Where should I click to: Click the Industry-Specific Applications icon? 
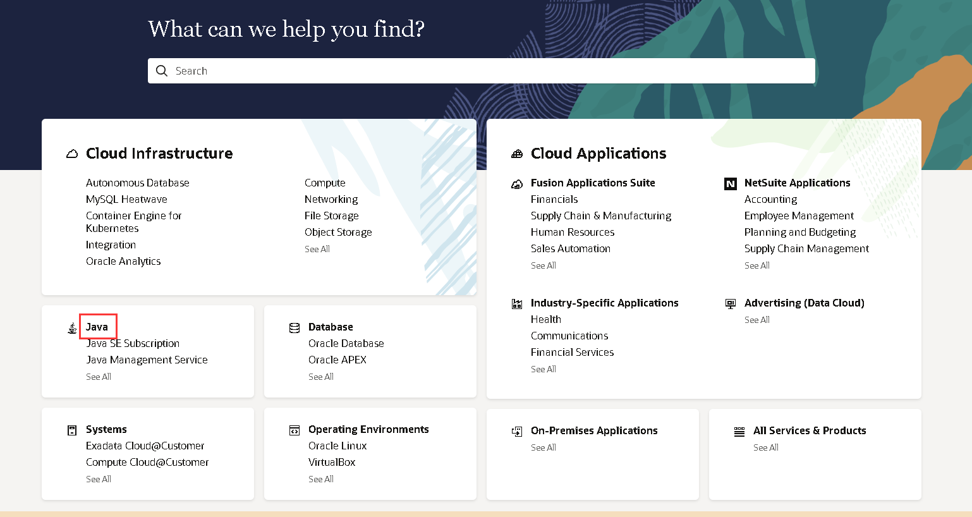(517, 303)
